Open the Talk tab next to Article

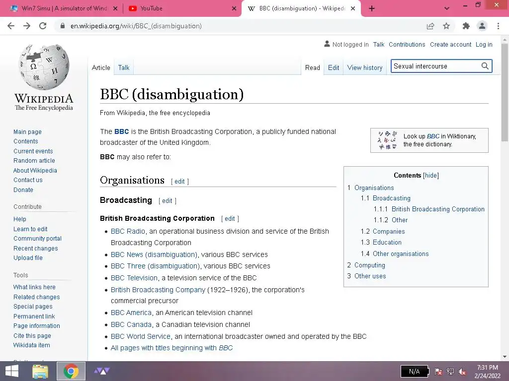tap(124, 67)
